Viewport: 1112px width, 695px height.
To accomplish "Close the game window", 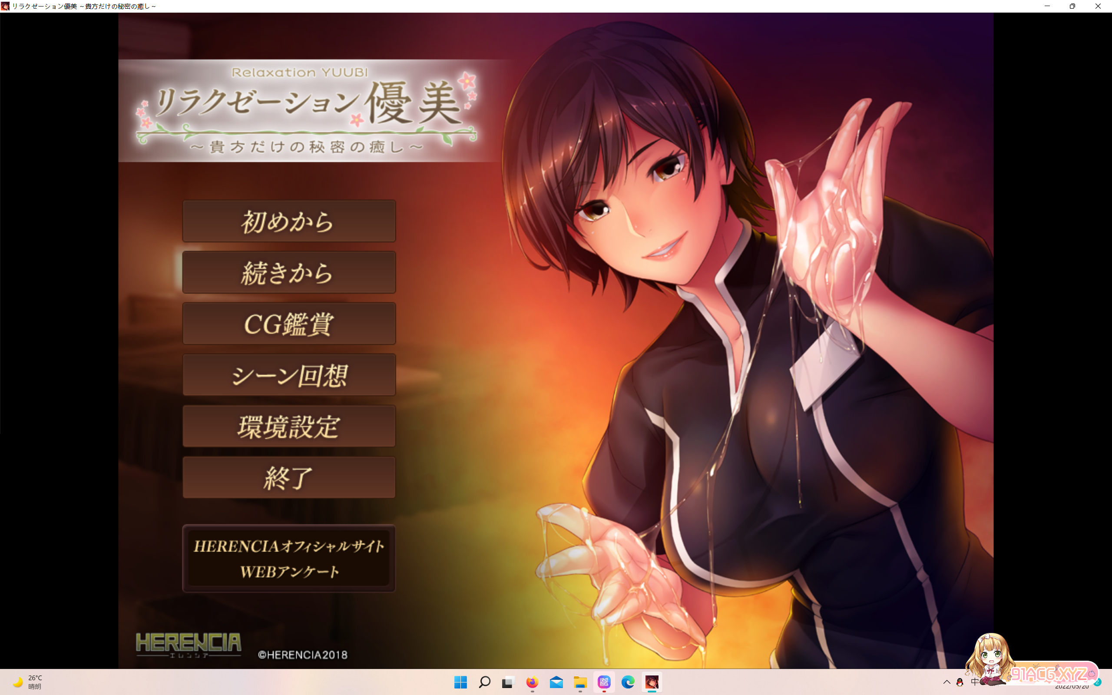I will click(1098, 6).
